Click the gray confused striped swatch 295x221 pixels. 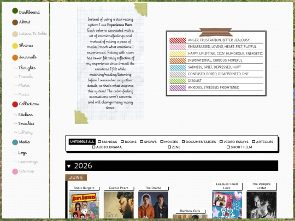pyautogui.click(x=178, y=74)
